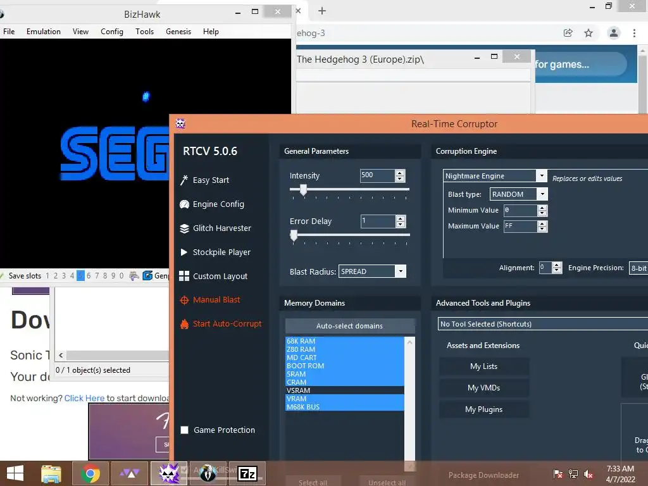Viewport: 648px width, 486px height.
Task: Select save slot 6 in BizHawk
Action: point(89,276)
